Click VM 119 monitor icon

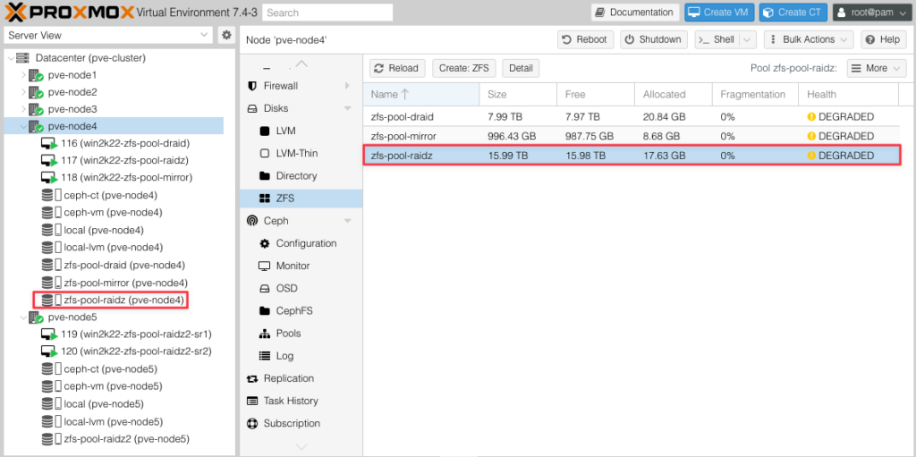click(x=49, y=334)
